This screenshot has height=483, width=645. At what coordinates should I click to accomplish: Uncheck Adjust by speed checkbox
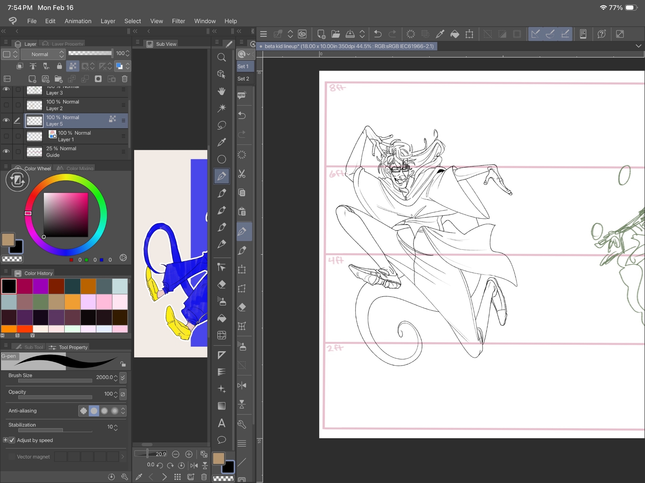(x=12, y=440)
